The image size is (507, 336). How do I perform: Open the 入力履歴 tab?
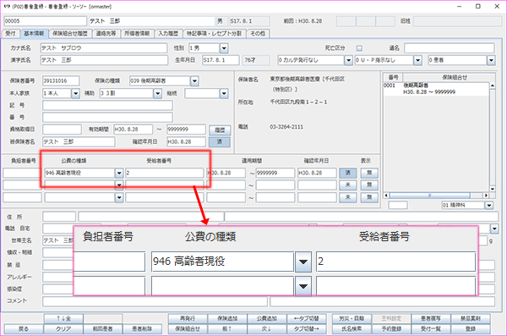pos(168,33)
